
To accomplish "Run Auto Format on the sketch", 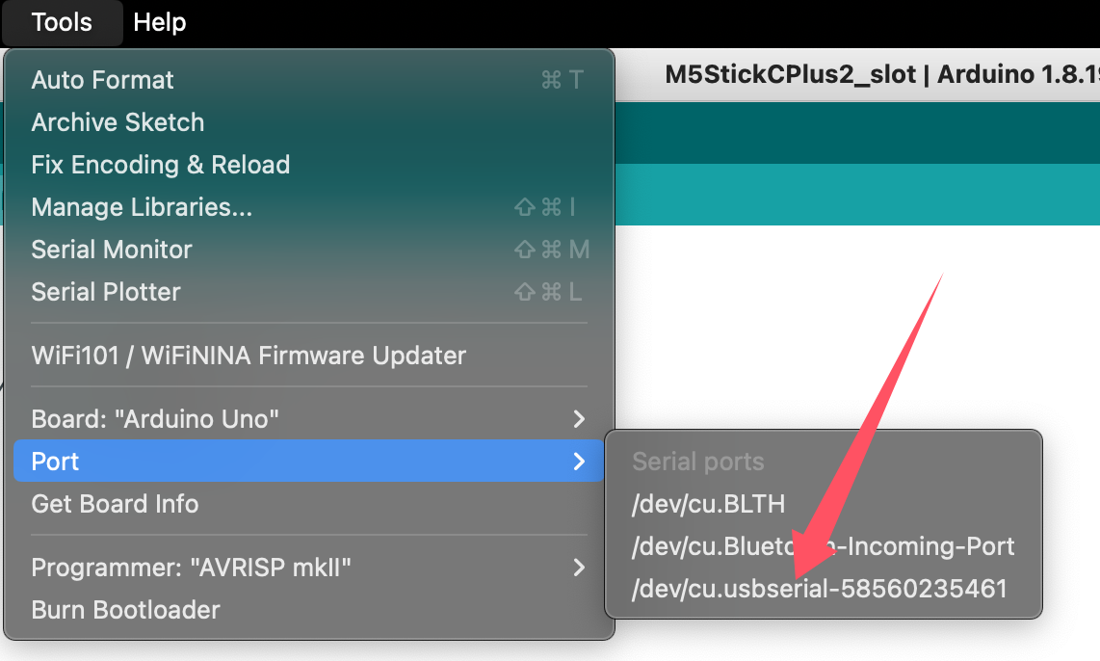I will (x=103, y=80).
